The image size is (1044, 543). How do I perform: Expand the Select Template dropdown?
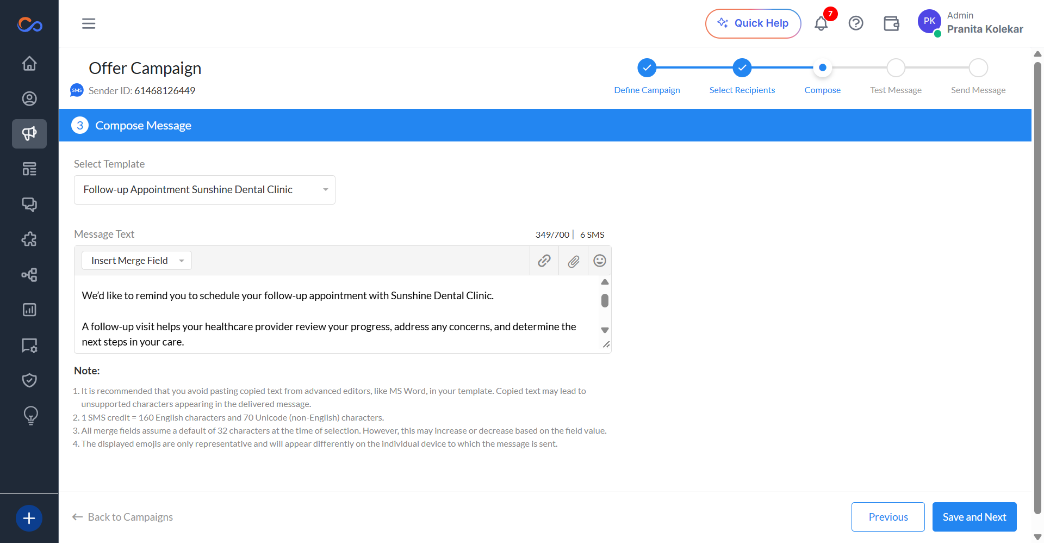click(204, 190)
